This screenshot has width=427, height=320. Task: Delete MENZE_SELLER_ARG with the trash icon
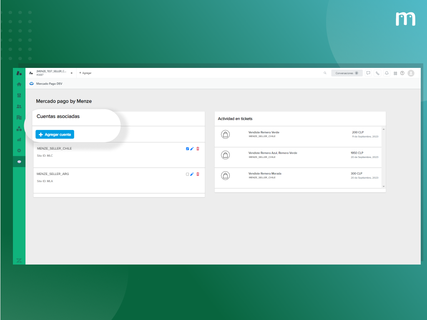click(x=198, y=174)
